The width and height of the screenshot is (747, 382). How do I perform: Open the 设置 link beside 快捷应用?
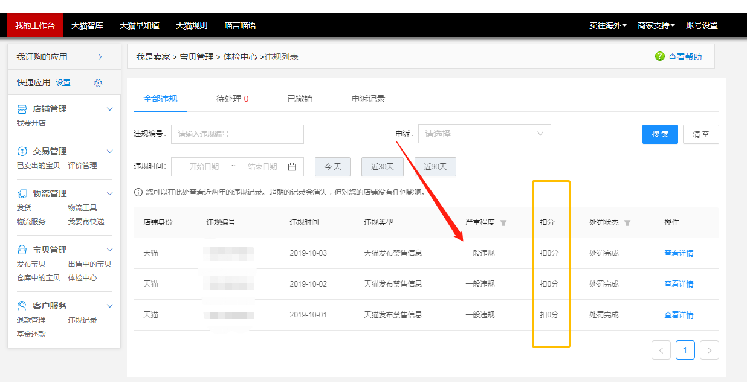point(63,83)
